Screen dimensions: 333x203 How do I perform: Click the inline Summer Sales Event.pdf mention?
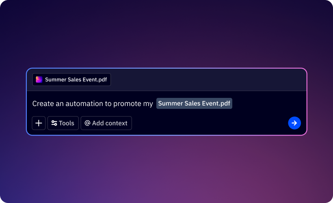194,104
